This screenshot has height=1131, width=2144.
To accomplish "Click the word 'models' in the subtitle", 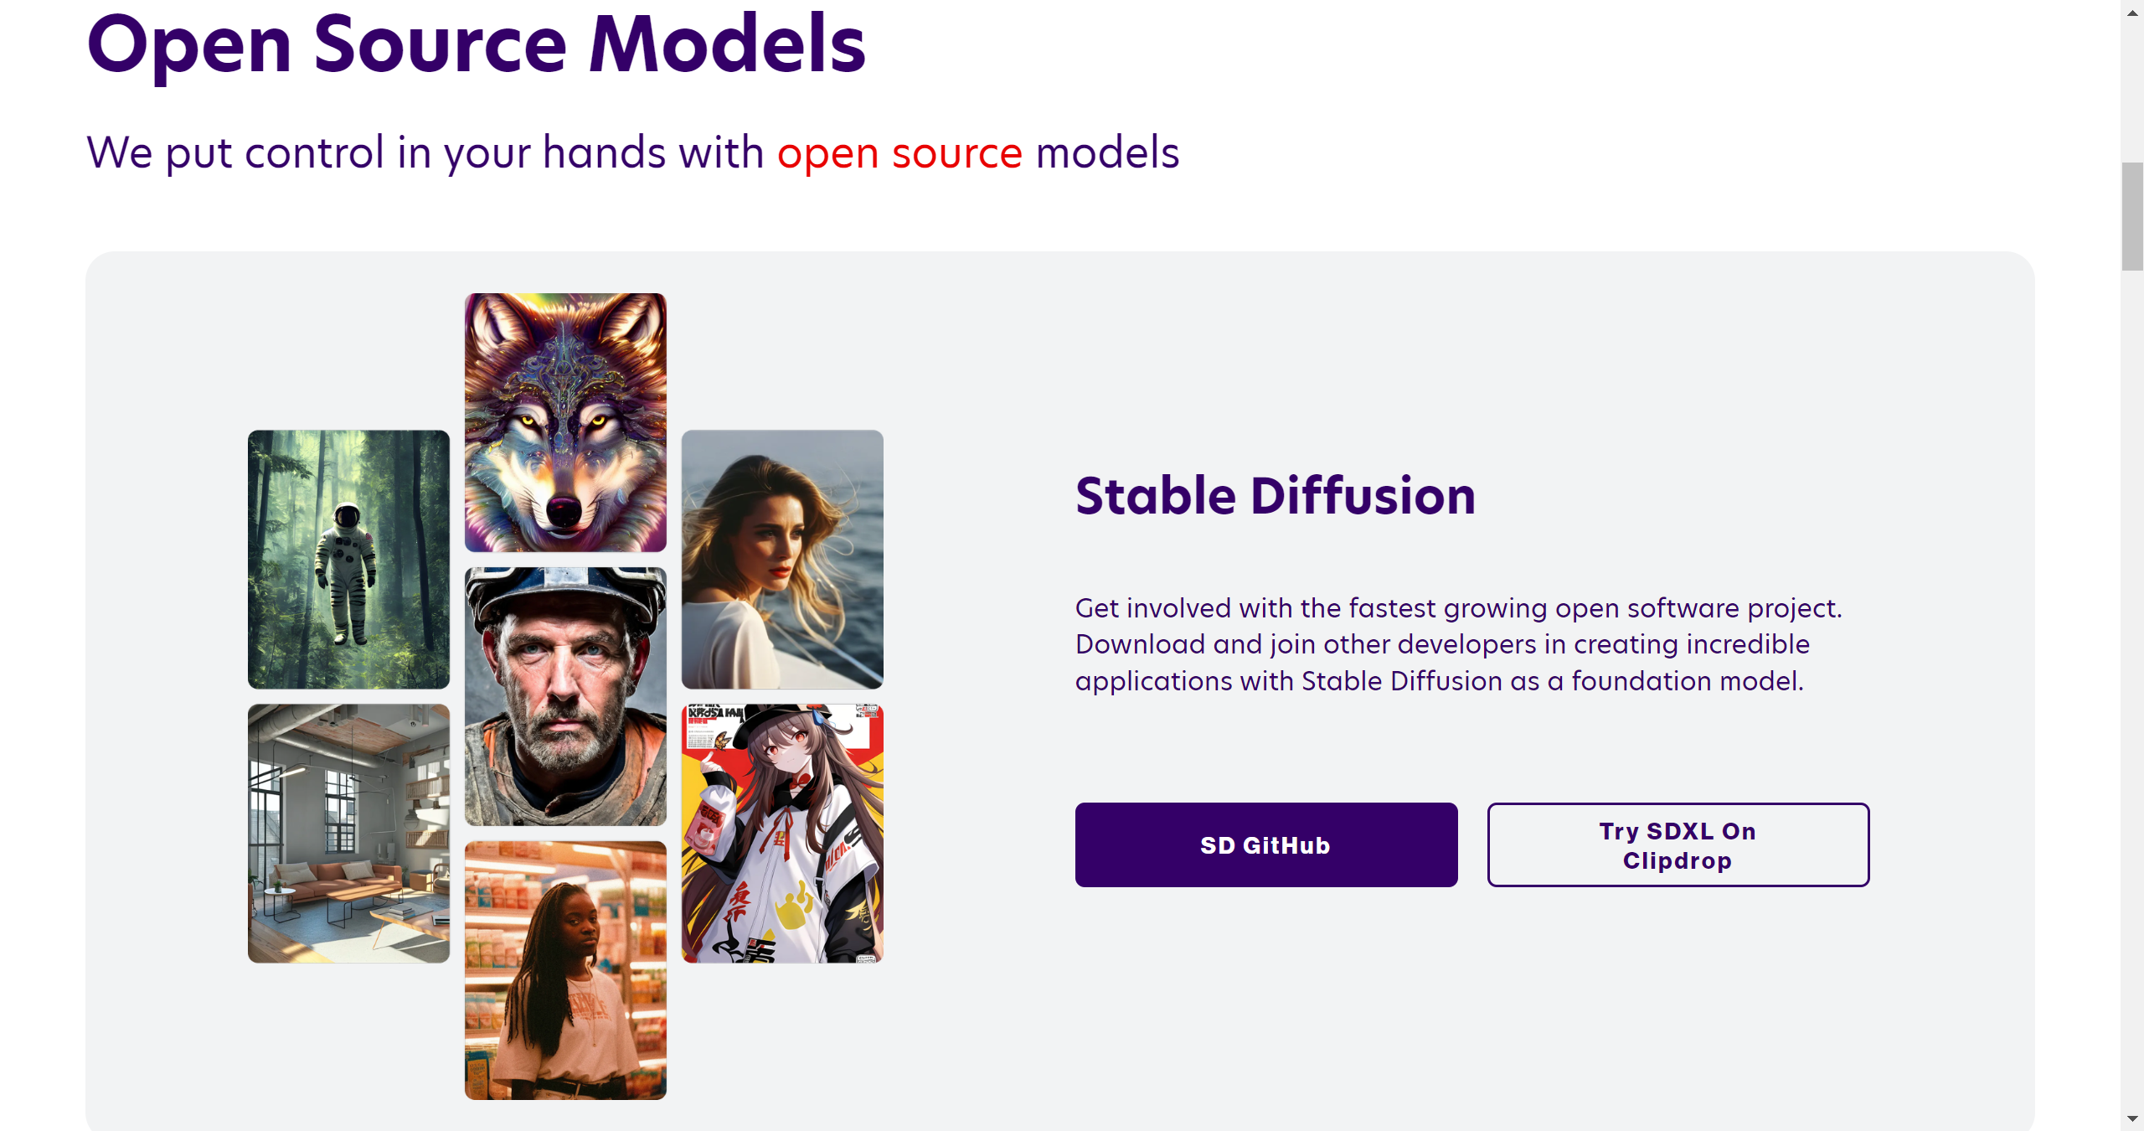I will [1107, 153].
